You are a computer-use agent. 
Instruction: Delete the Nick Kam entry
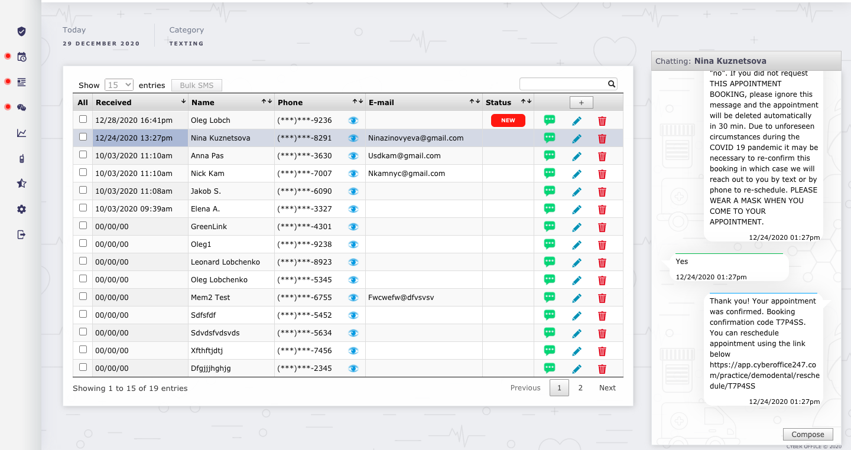[x=602, y=174]
